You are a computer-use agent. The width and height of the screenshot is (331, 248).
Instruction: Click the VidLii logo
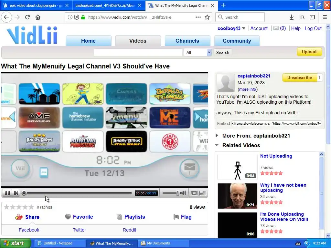coord(32,35)
